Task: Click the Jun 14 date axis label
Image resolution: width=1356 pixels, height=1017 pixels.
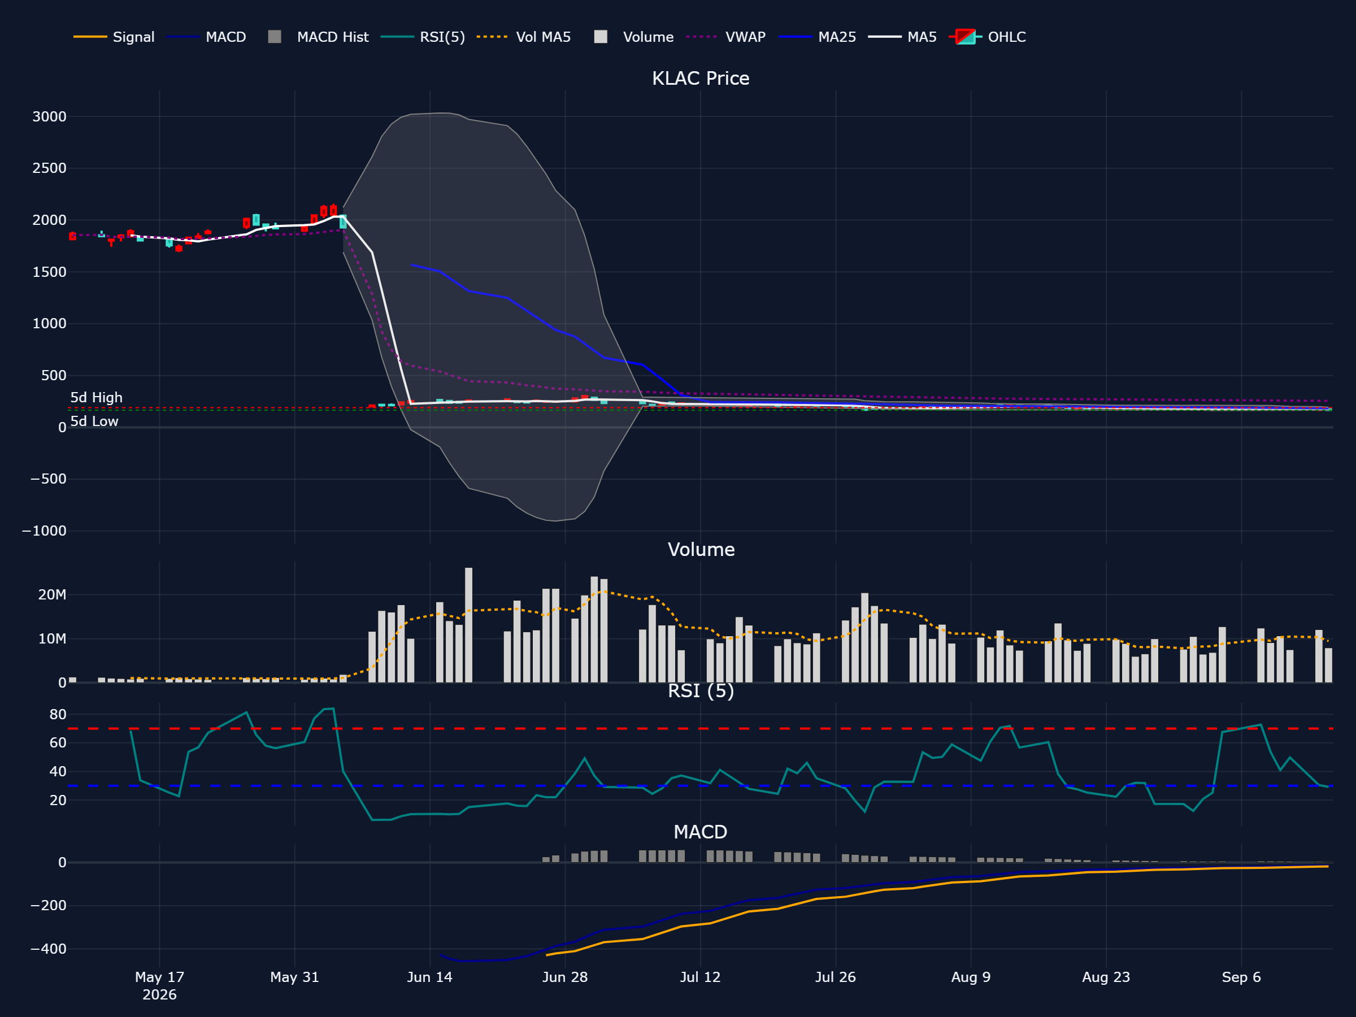Action: click(430, 977)
